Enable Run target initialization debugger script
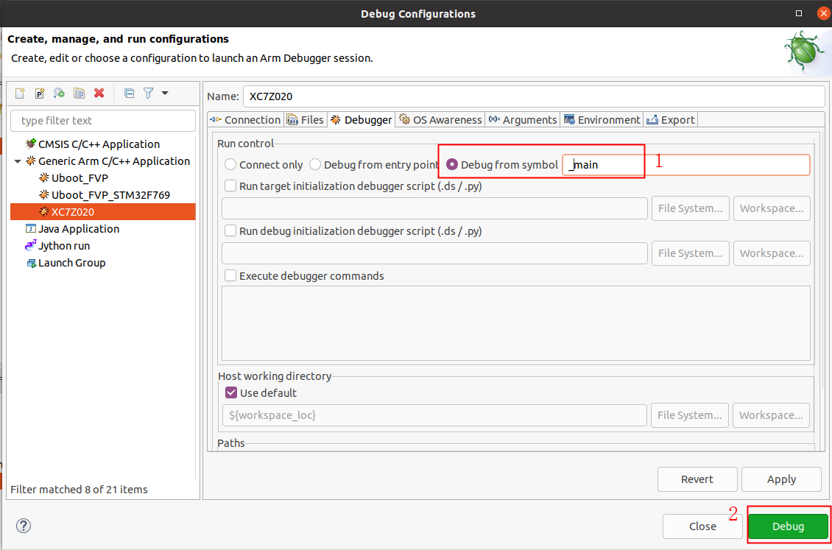This screenshot has height=550, width=832. coord(230,186)
